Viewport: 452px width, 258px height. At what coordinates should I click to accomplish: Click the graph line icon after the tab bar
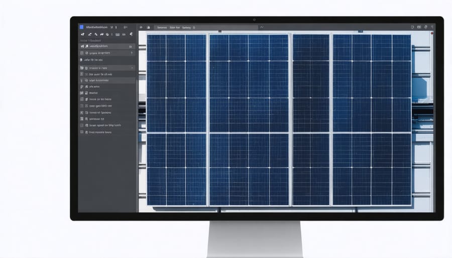(x=262, y=27)
